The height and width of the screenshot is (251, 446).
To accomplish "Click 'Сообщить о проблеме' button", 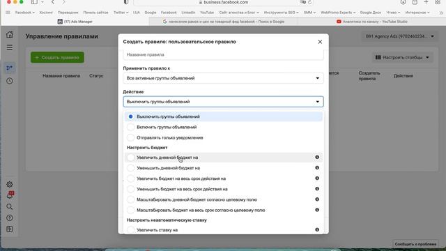I will coord(415,244).
